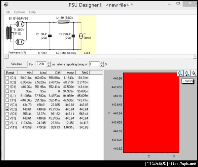Close the PSU Designer II window
This screenshot has height=167, width=198.
[190, 4]
